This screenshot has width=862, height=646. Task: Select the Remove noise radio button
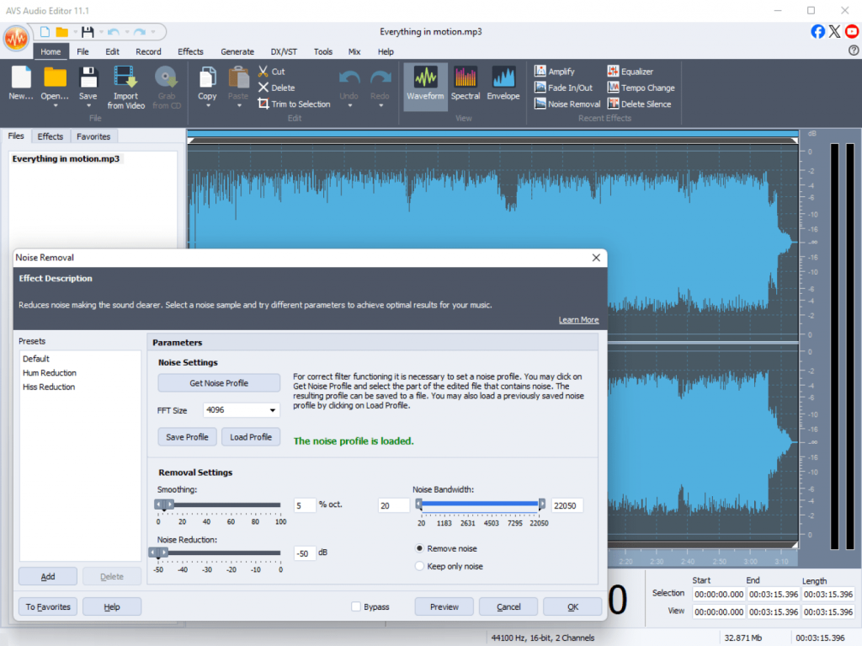[x=420, y=548]
